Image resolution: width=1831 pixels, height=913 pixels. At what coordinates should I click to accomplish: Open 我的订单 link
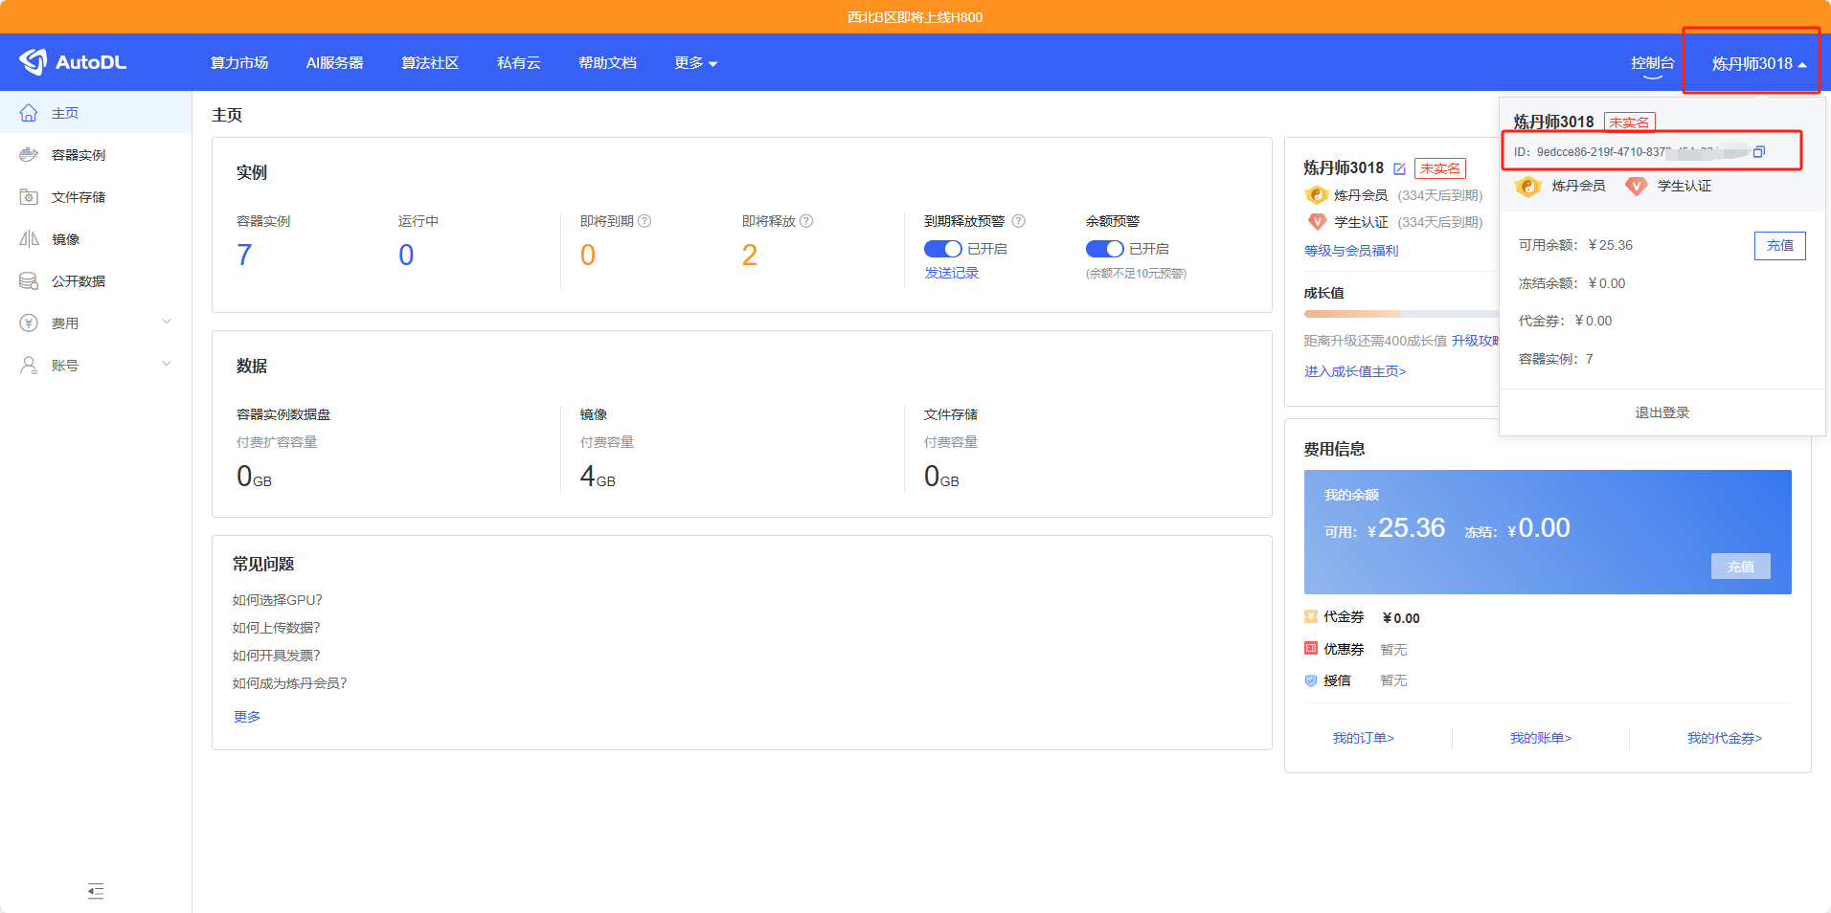tap(1364, 738)
